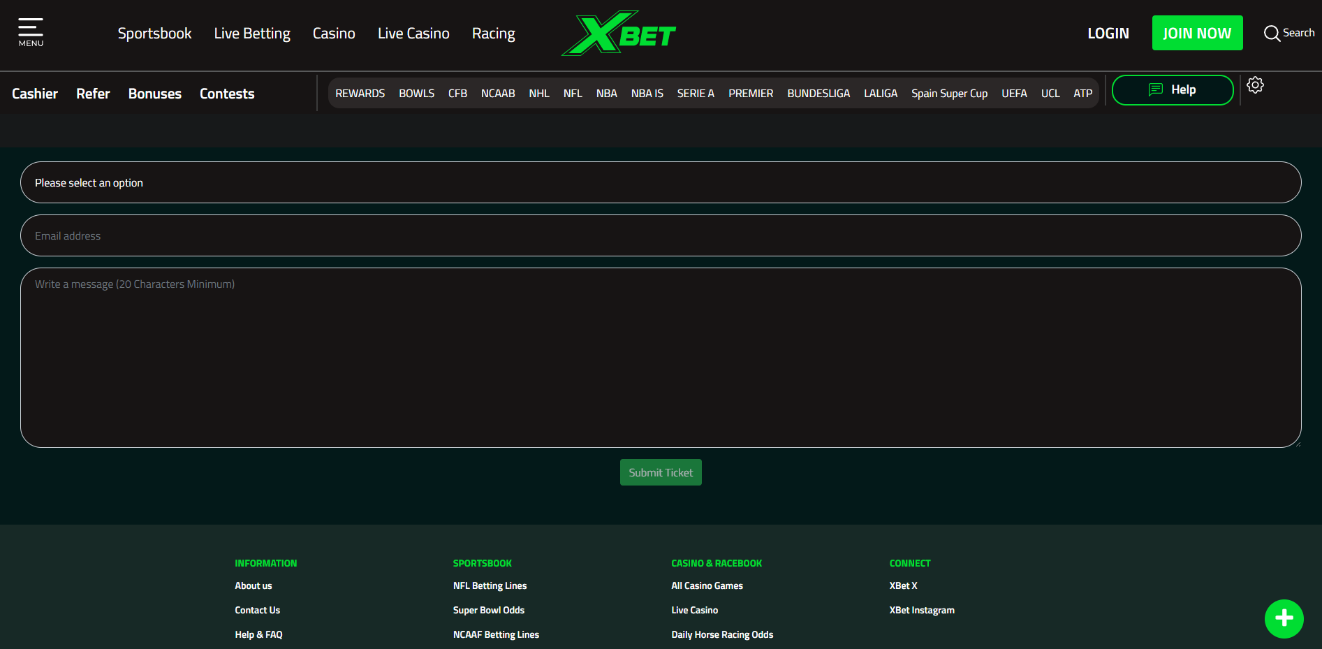Open the NFL Betting Lines link
Image resolution: width=1322 pixels, height=649 pixels.
coord(490,585)
